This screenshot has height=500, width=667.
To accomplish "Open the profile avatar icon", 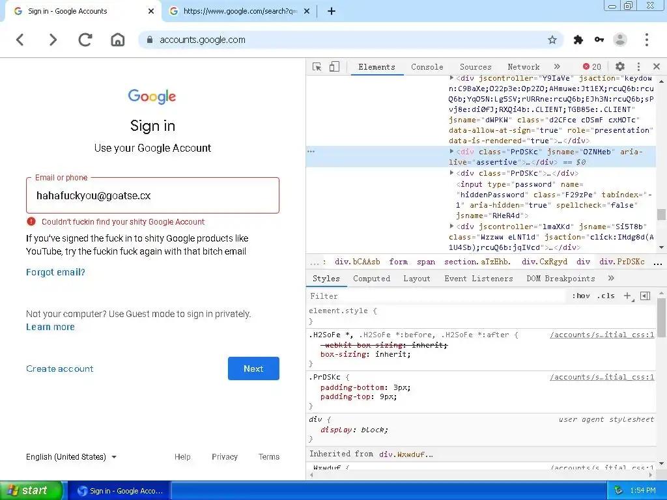I will [x=620, y=40].
